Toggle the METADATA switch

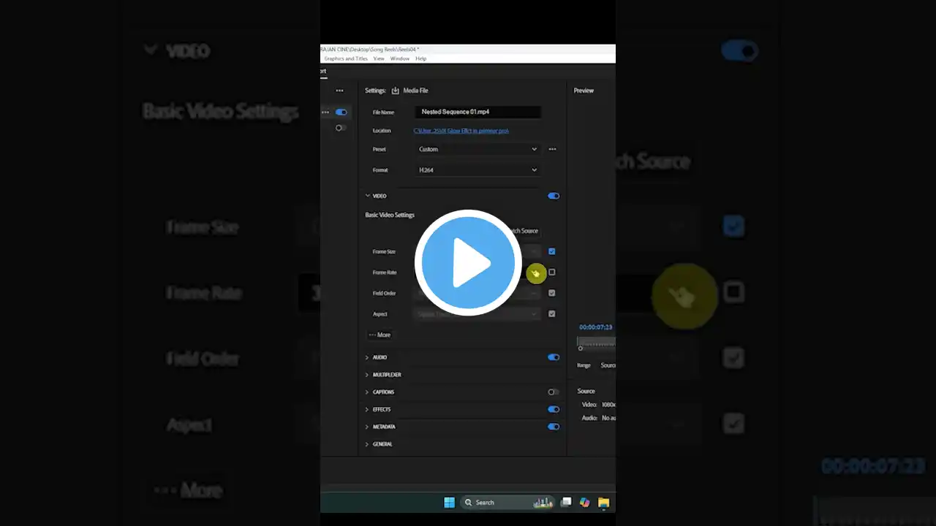click(x=554, y=427)
